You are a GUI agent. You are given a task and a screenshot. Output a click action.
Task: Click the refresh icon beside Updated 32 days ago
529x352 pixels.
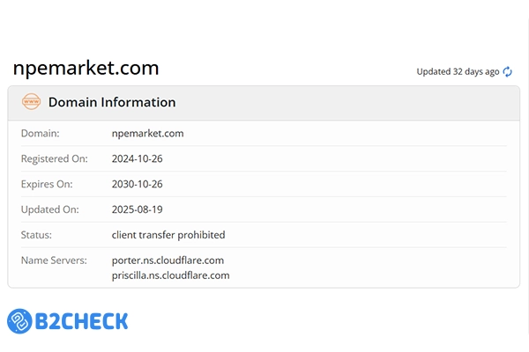508,72
